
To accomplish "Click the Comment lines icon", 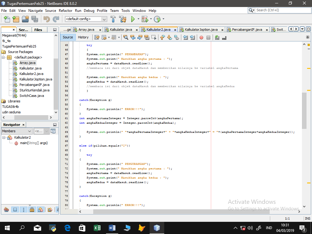I will pyautogui.click(x=217, y=37).
